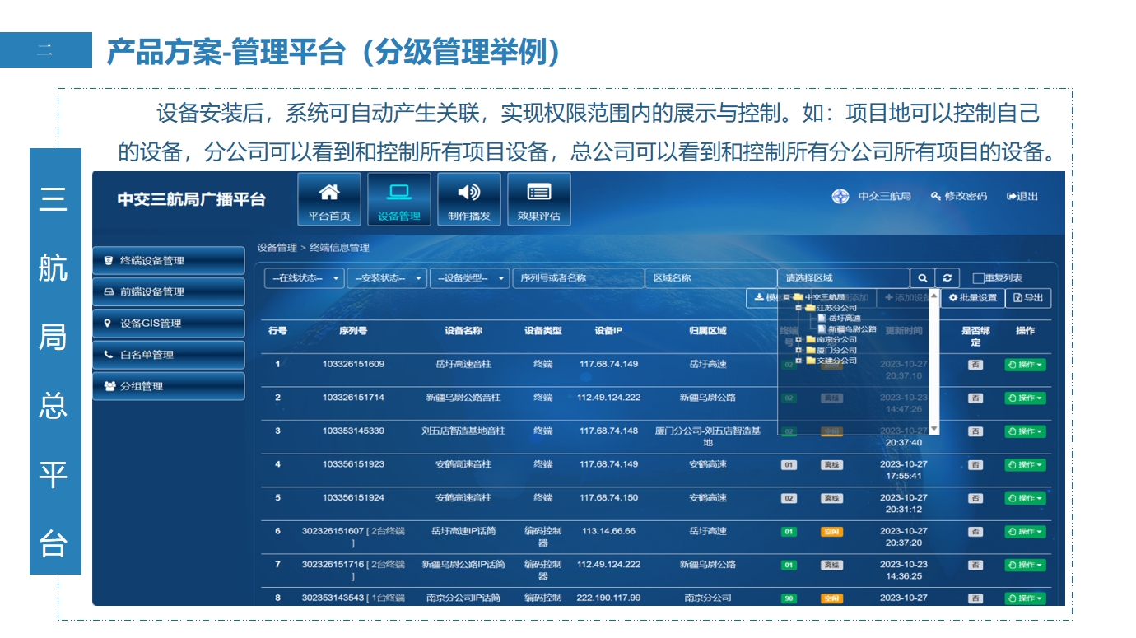
Task: Open the 制作播发 speaker icon tab
Action: 469,198
